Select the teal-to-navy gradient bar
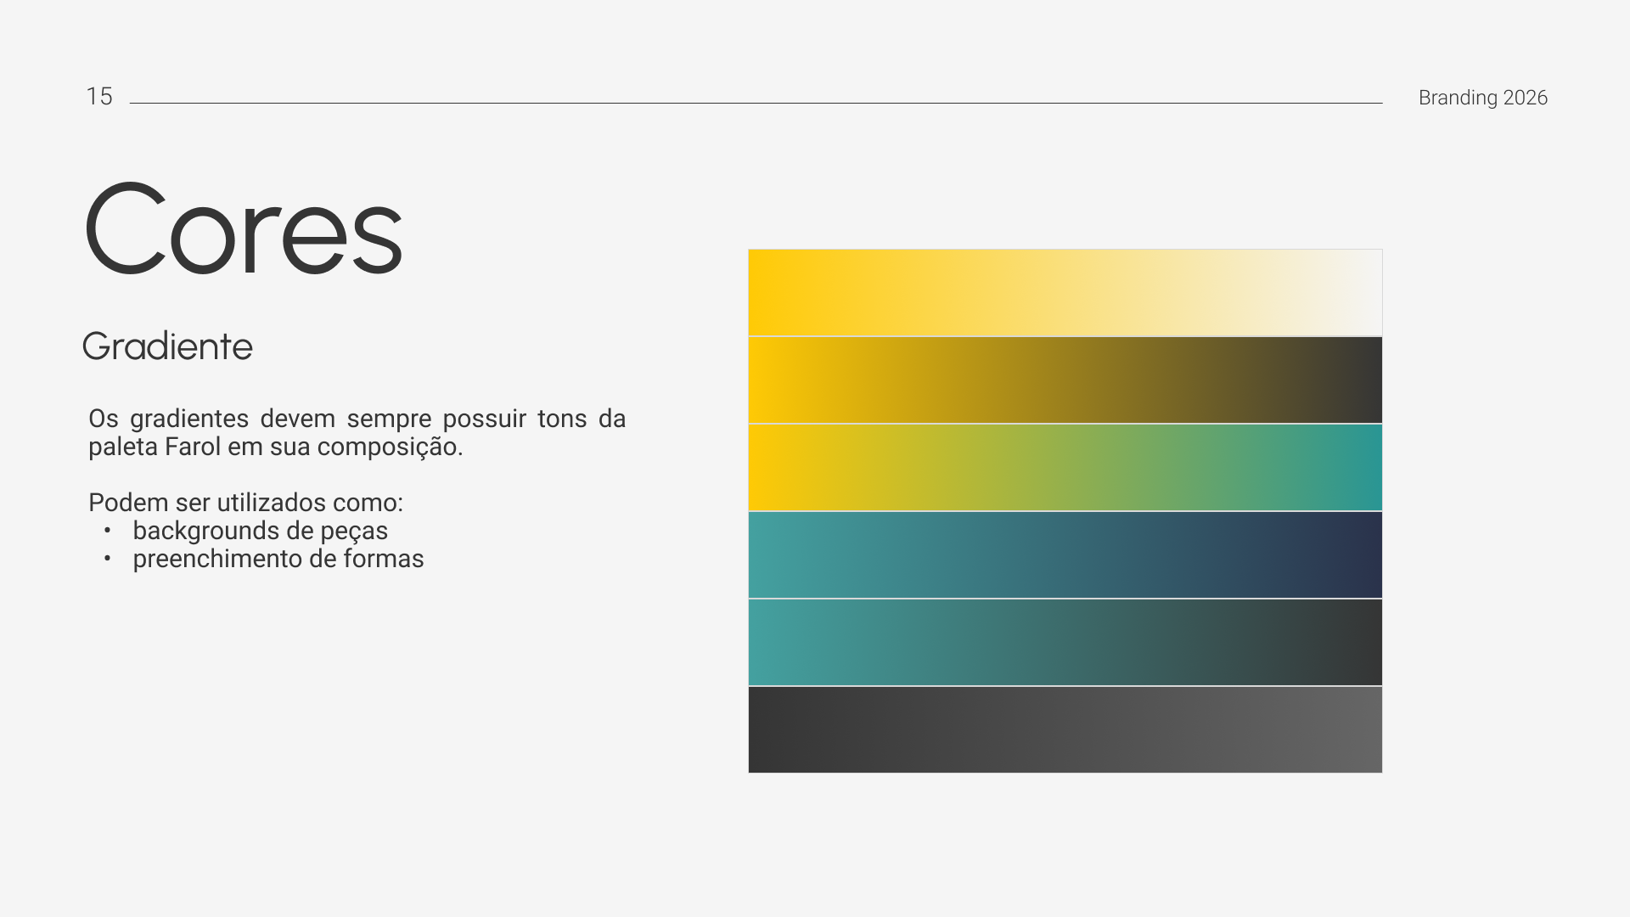1630x917 pixels. coord(1065,554)
